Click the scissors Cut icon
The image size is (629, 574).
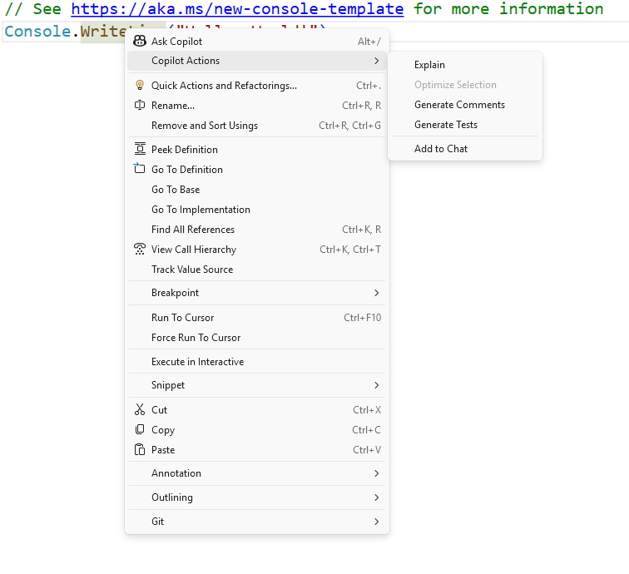[140, 409]
